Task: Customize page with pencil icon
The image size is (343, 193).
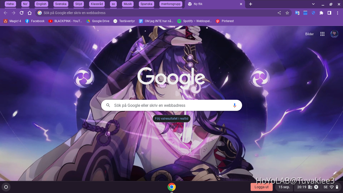Action: pyautogui.click(x=335, y=173)
